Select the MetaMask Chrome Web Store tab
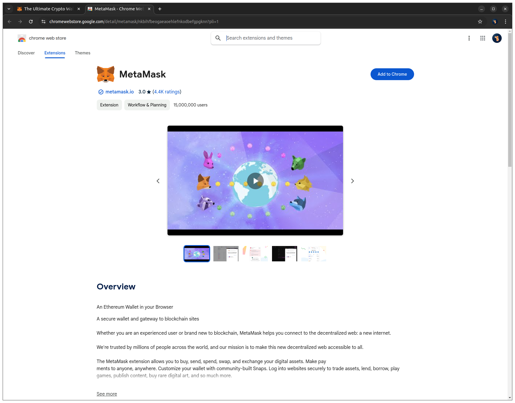 (x=119, y=9)
